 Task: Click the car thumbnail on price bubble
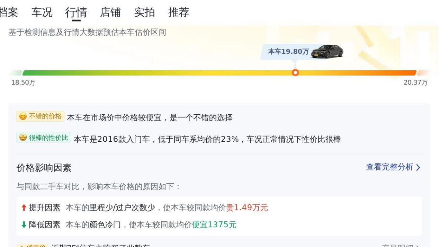328,52
